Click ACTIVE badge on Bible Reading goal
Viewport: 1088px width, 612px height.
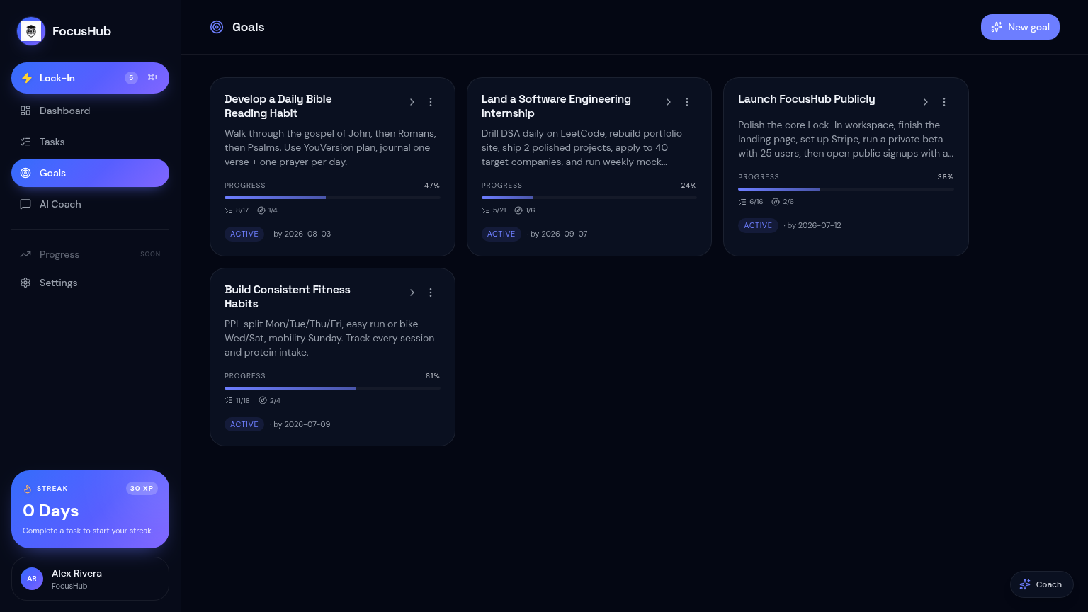[244, 234]
